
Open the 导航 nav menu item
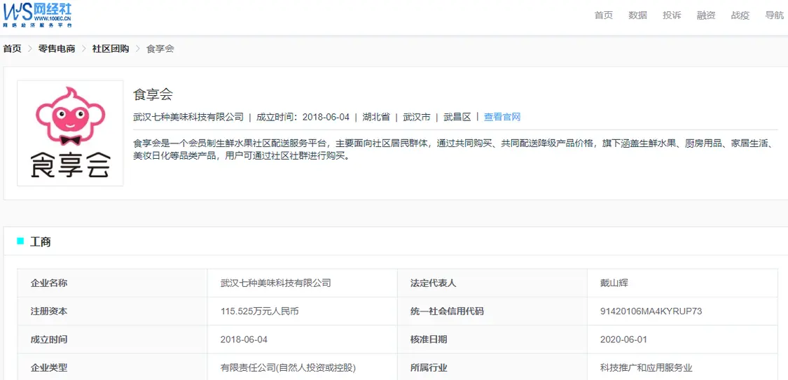tap(775, 15)
